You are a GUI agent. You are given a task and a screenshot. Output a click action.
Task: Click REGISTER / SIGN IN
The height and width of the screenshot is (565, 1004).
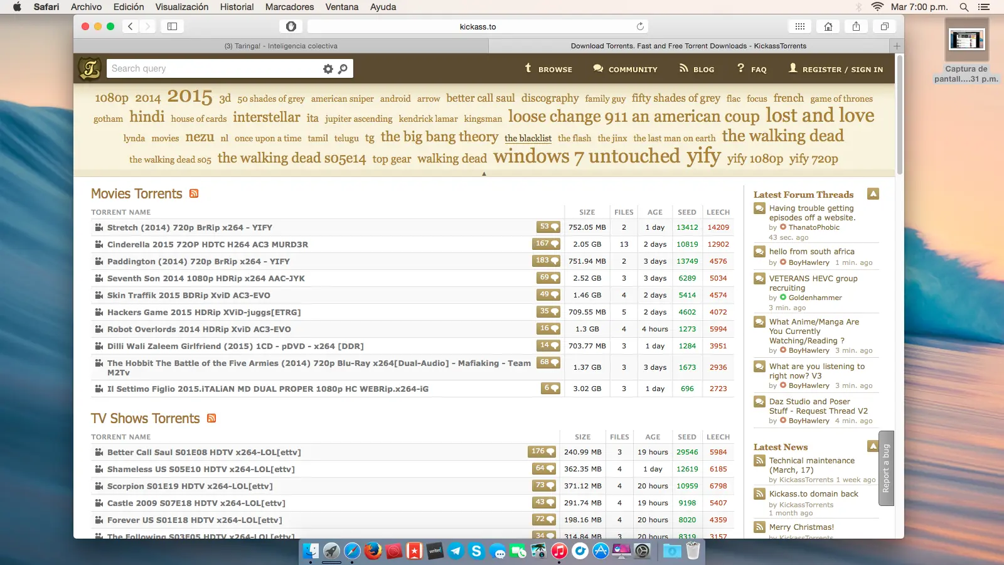click(x=836, y=69)
